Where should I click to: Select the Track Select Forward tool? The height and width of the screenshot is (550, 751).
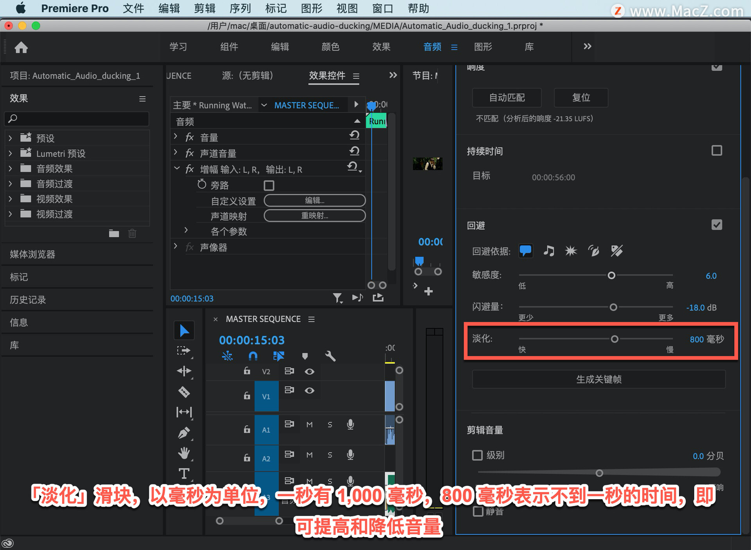[x=183, y=351]
